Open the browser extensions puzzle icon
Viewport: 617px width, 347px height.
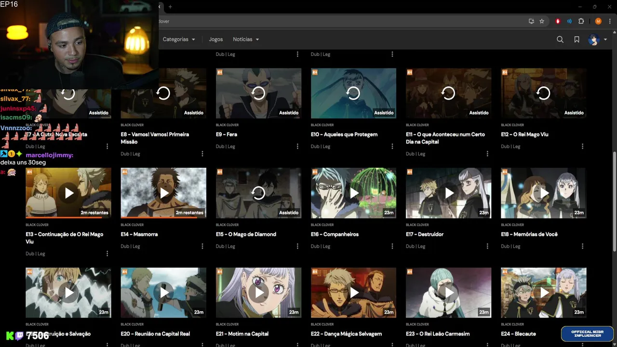(581, 21)
